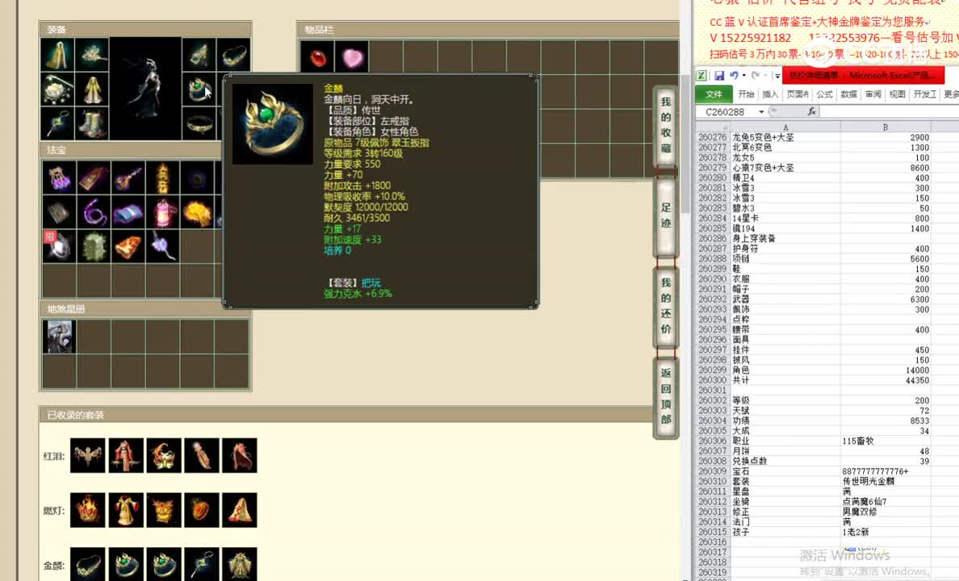Select row header 260288

pyautogui.click(x=713, y=259)
